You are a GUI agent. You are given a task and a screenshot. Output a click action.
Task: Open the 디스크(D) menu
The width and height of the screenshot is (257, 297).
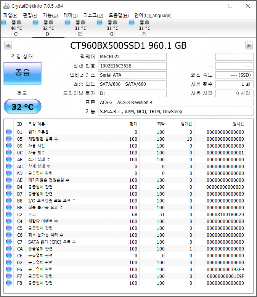click(x=93, y=16)
